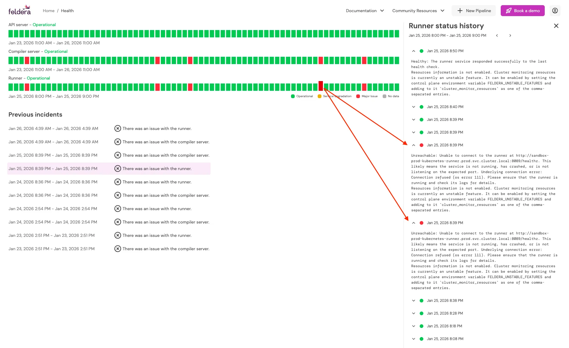Screen dimensions: 569x348
Task: Open the Community Resources dropdown
Action: pyautogui.click(x=418, y=11)
